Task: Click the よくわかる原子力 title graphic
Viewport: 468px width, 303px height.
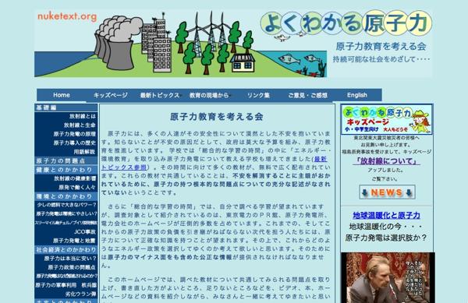Action: coord(346,23)
